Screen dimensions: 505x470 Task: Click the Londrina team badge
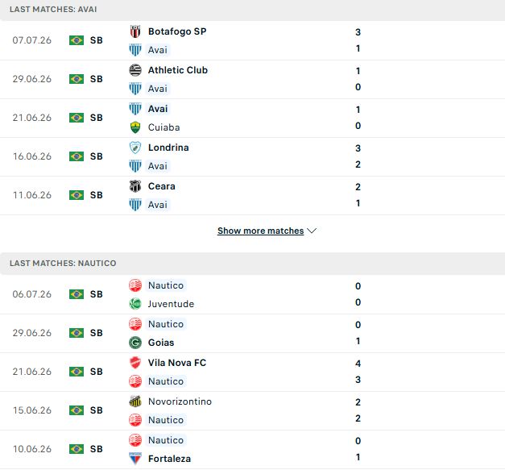pyautogui.click(x=135, y=148)
